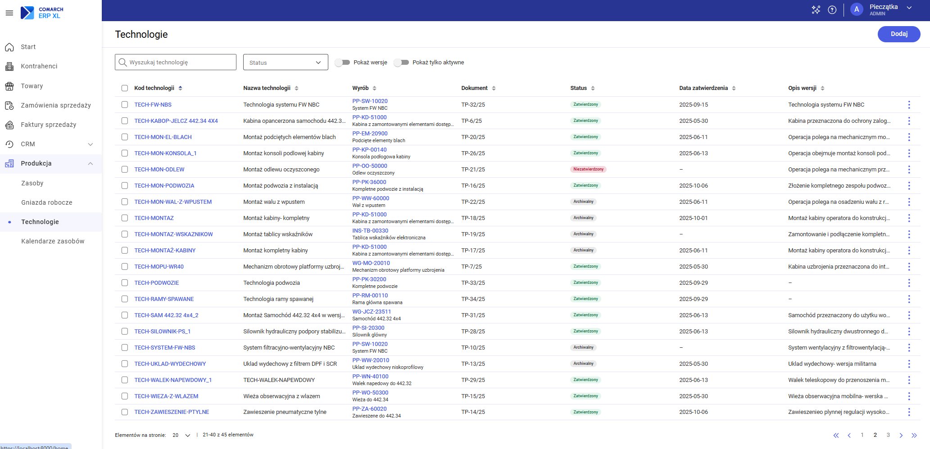
Task: Open the TECH-PODWOZIE technology link
Action: [156, 283]
